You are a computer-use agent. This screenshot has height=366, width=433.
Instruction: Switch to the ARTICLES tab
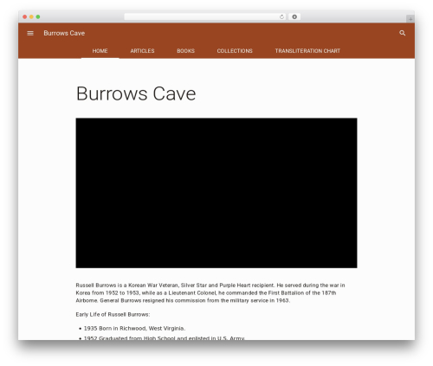coord(142,51)
